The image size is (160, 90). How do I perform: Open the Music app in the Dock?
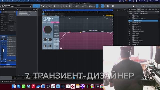coord(33,86)
